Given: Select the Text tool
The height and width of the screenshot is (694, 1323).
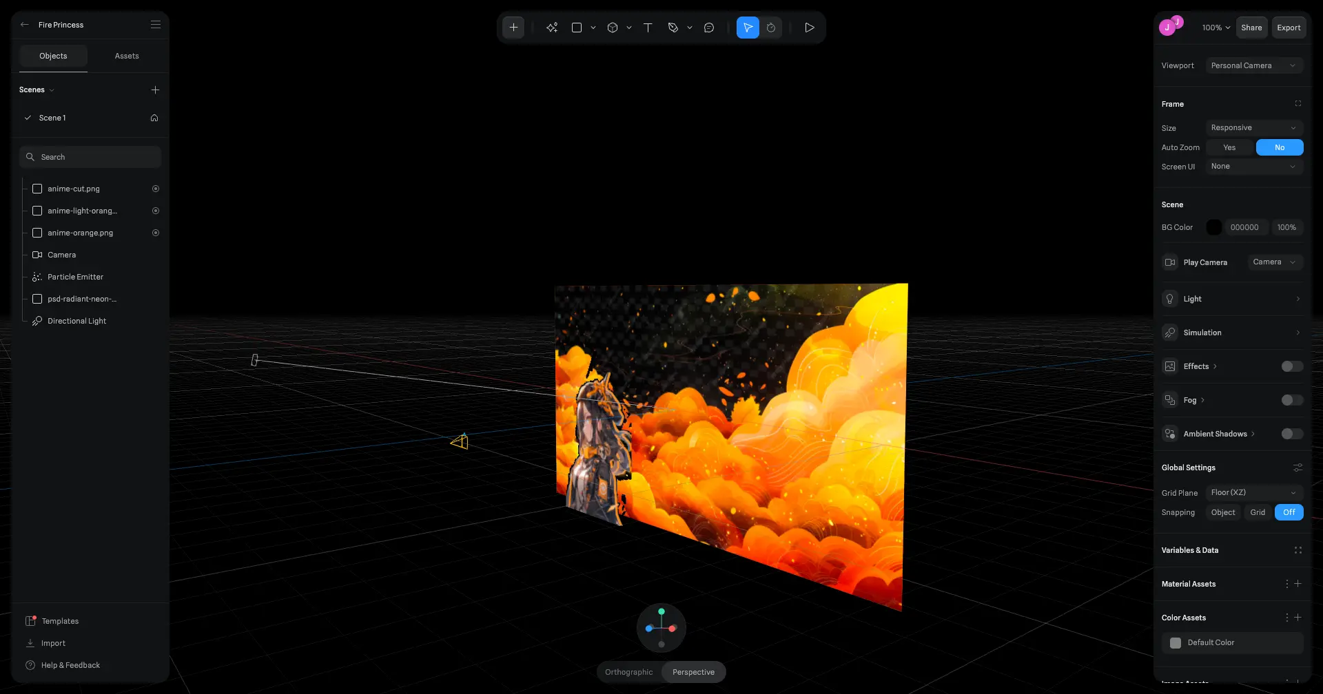Looking at the screenshot, I should [648, 28].
